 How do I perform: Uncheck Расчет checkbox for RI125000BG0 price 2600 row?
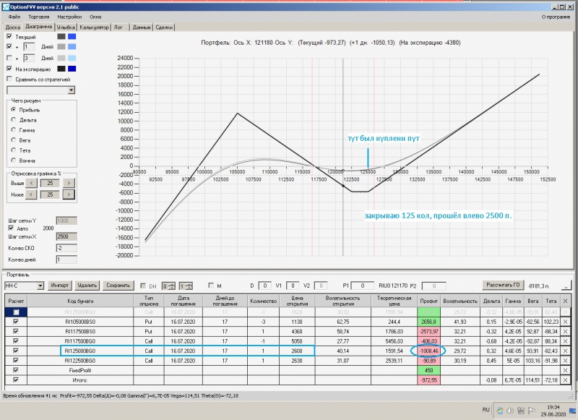(x=16, y=351)
